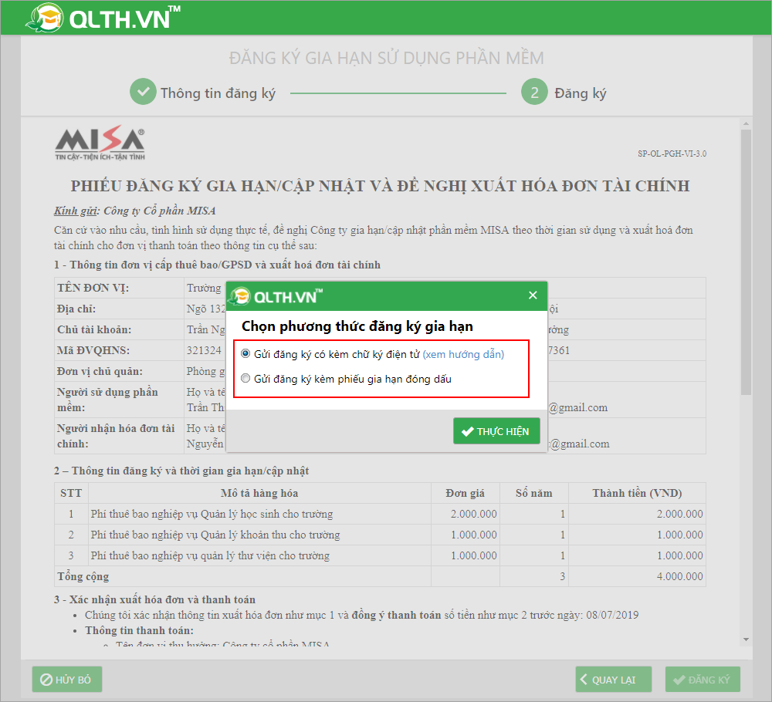Click the step 2 circle icon

(x=534, y=92)
